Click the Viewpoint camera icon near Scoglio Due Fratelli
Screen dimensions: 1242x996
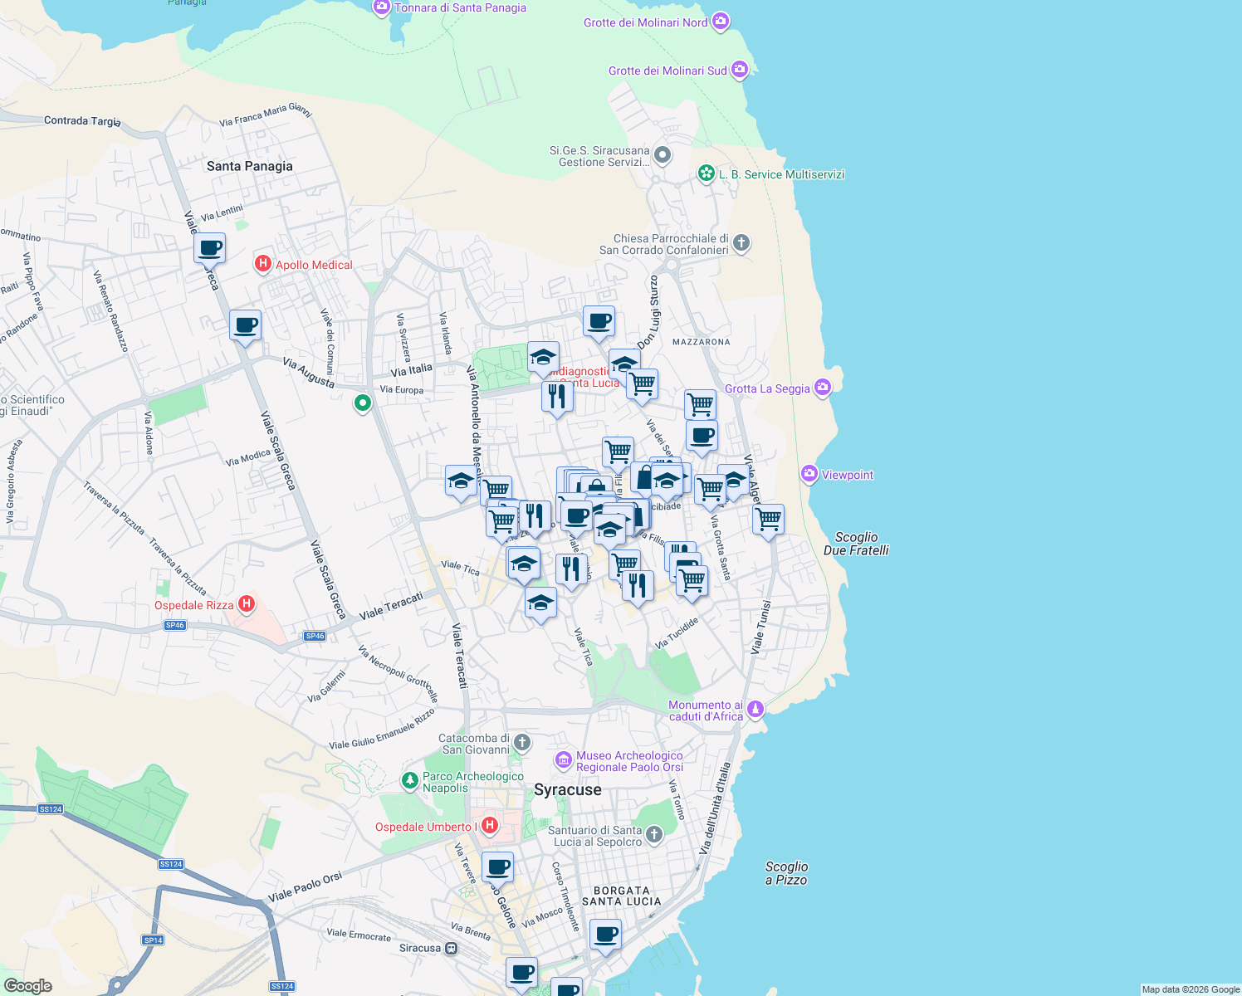click(x=809, y=474)
